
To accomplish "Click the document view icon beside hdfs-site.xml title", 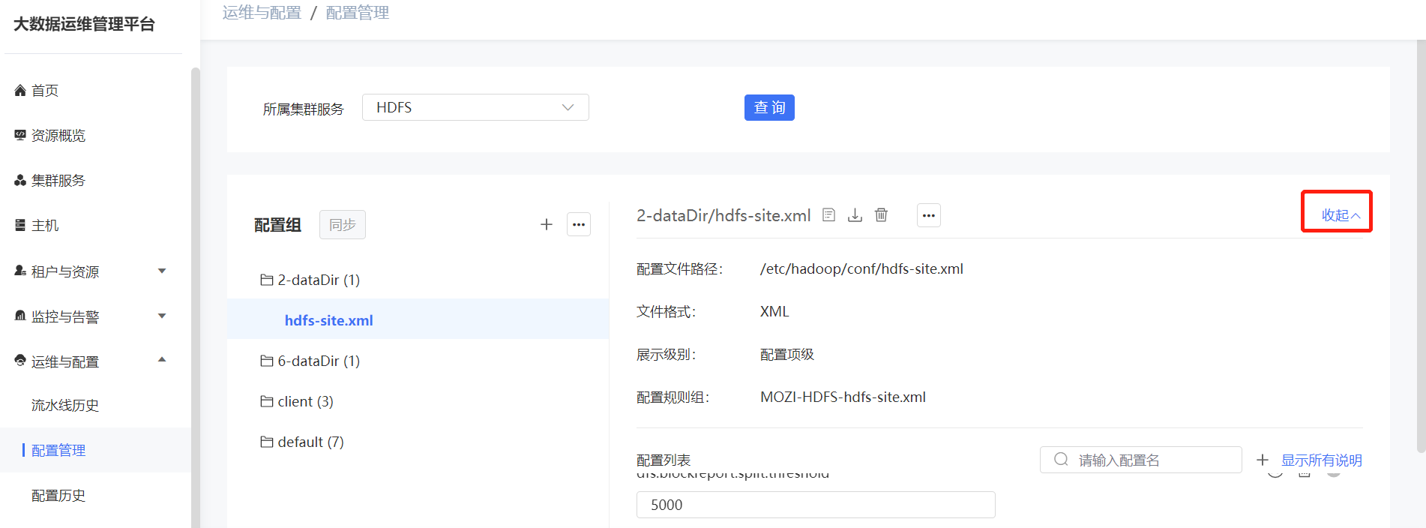I will point(828,215).
